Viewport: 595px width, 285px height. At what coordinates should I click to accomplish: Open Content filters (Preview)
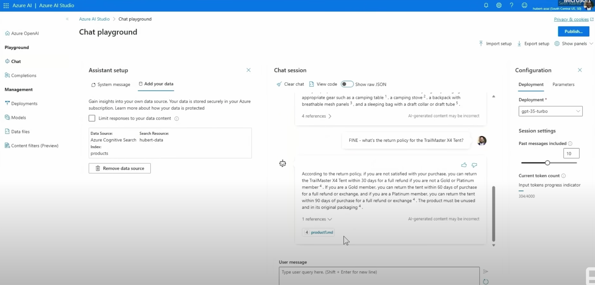click(x=32, y=146)
